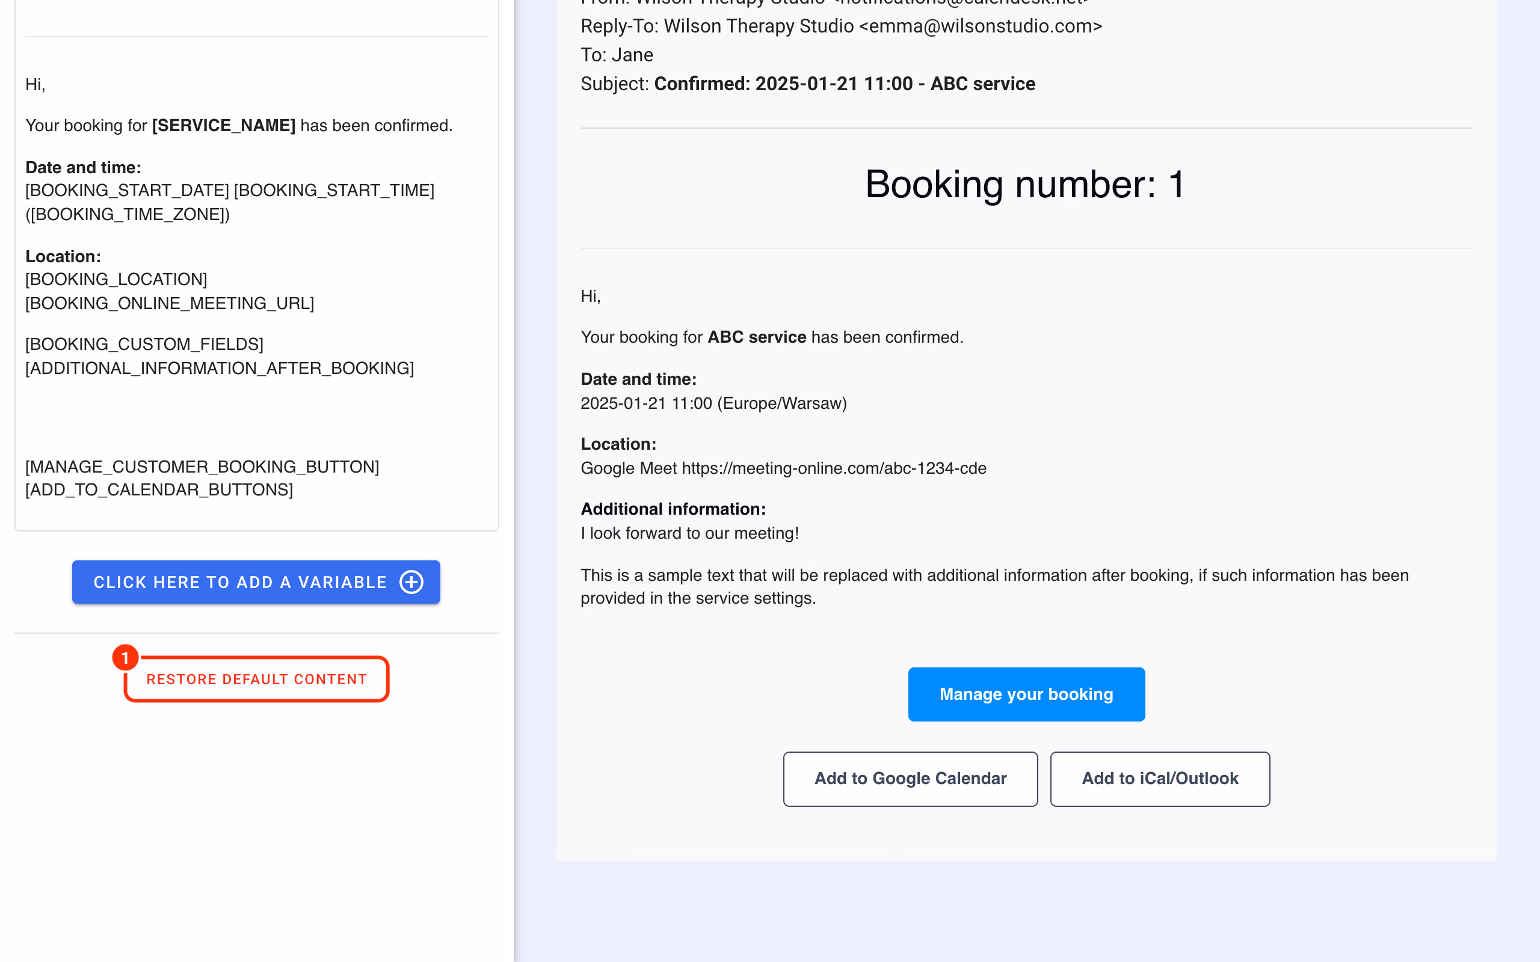Screen dimensions: 1540x962
Task: Place cursor on the [SERVICE_NAME] variable
Action: 223,125
